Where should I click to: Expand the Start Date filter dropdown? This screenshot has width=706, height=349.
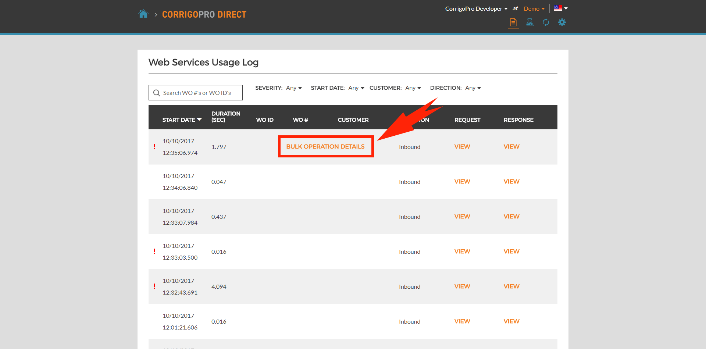pos(356,88)
